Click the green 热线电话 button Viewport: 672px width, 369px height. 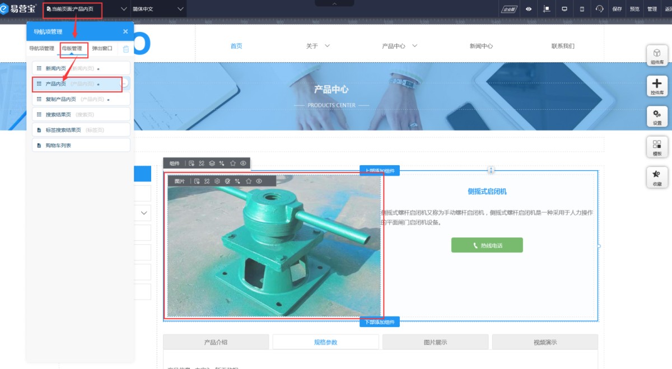click(487, 245)
